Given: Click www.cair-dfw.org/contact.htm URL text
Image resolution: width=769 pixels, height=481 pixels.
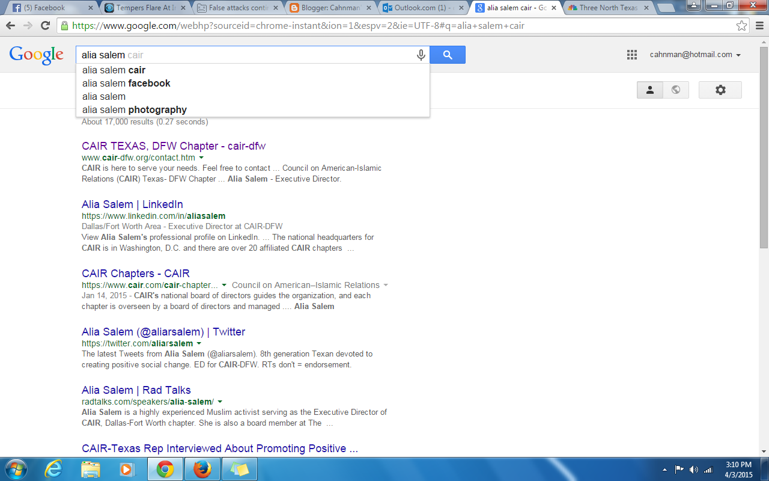Looking at the screenshot, I should click(138, 158).
